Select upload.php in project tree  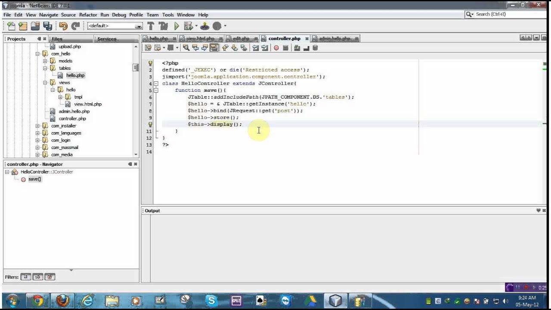(70, 46)
